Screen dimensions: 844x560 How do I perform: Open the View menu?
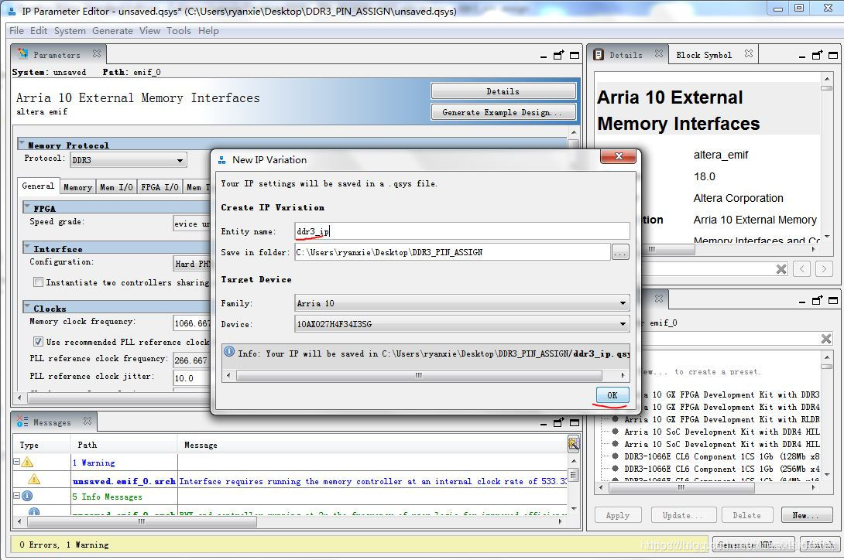click(149, 31)
